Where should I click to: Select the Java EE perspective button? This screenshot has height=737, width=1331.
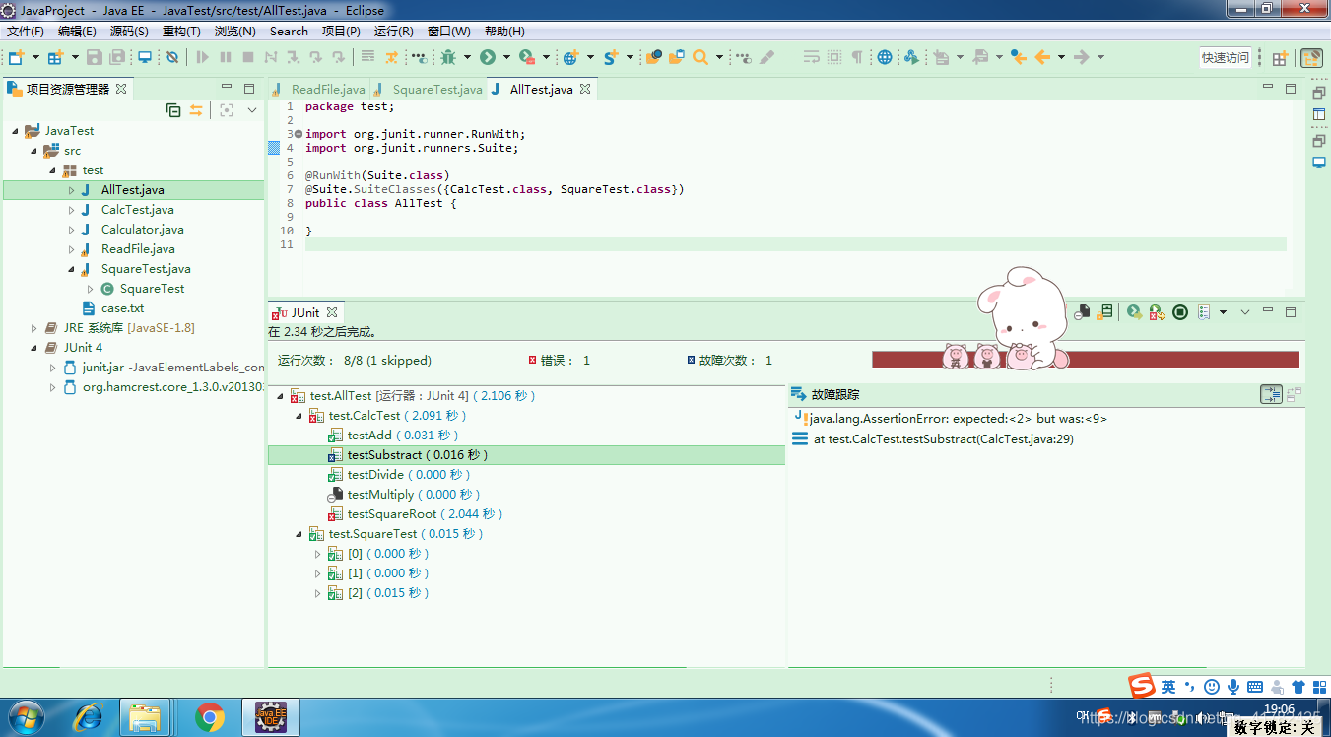(x=1311, y=58)
